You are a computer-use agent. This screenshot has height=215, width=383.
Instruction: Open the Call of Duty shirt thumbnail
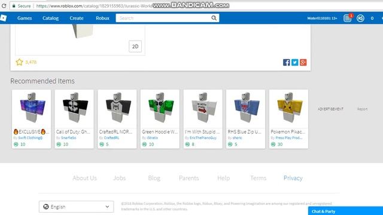[x=74, y=109]
